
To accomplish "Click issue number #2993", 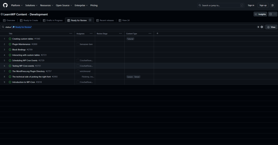I will coord(55,77).
